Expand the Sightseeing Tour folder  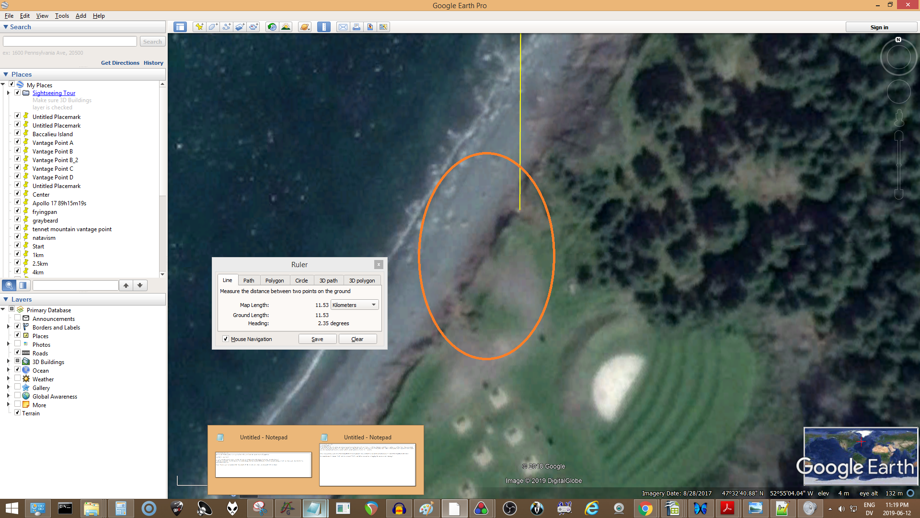point(8,93)
